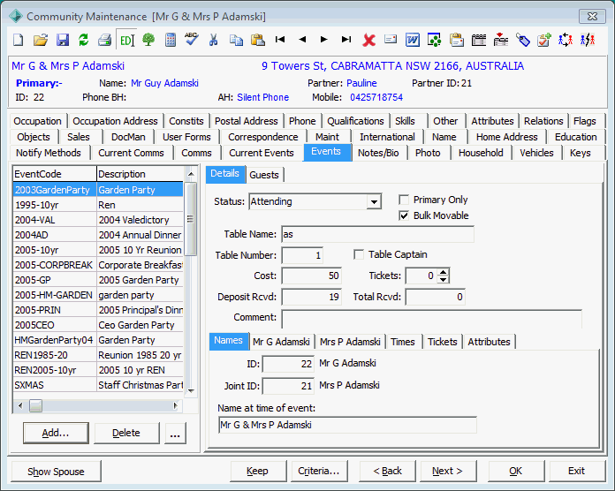The image size is (615, 491).
Task: Click the people with circular arrows icon
Action: 566,40
